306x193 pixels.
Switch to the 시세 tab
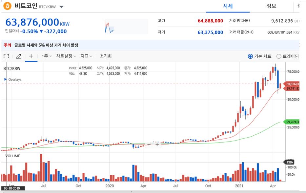pos(228,6)
